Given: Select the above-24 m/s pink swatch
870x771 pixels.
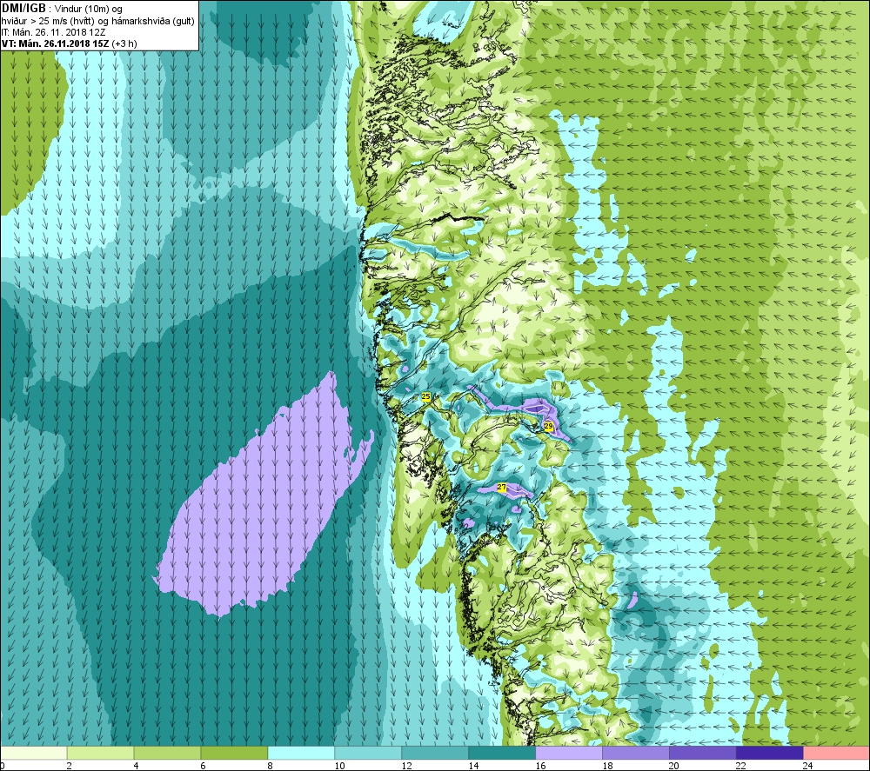Looking at the screenshot, I should [x=837, y=753].
